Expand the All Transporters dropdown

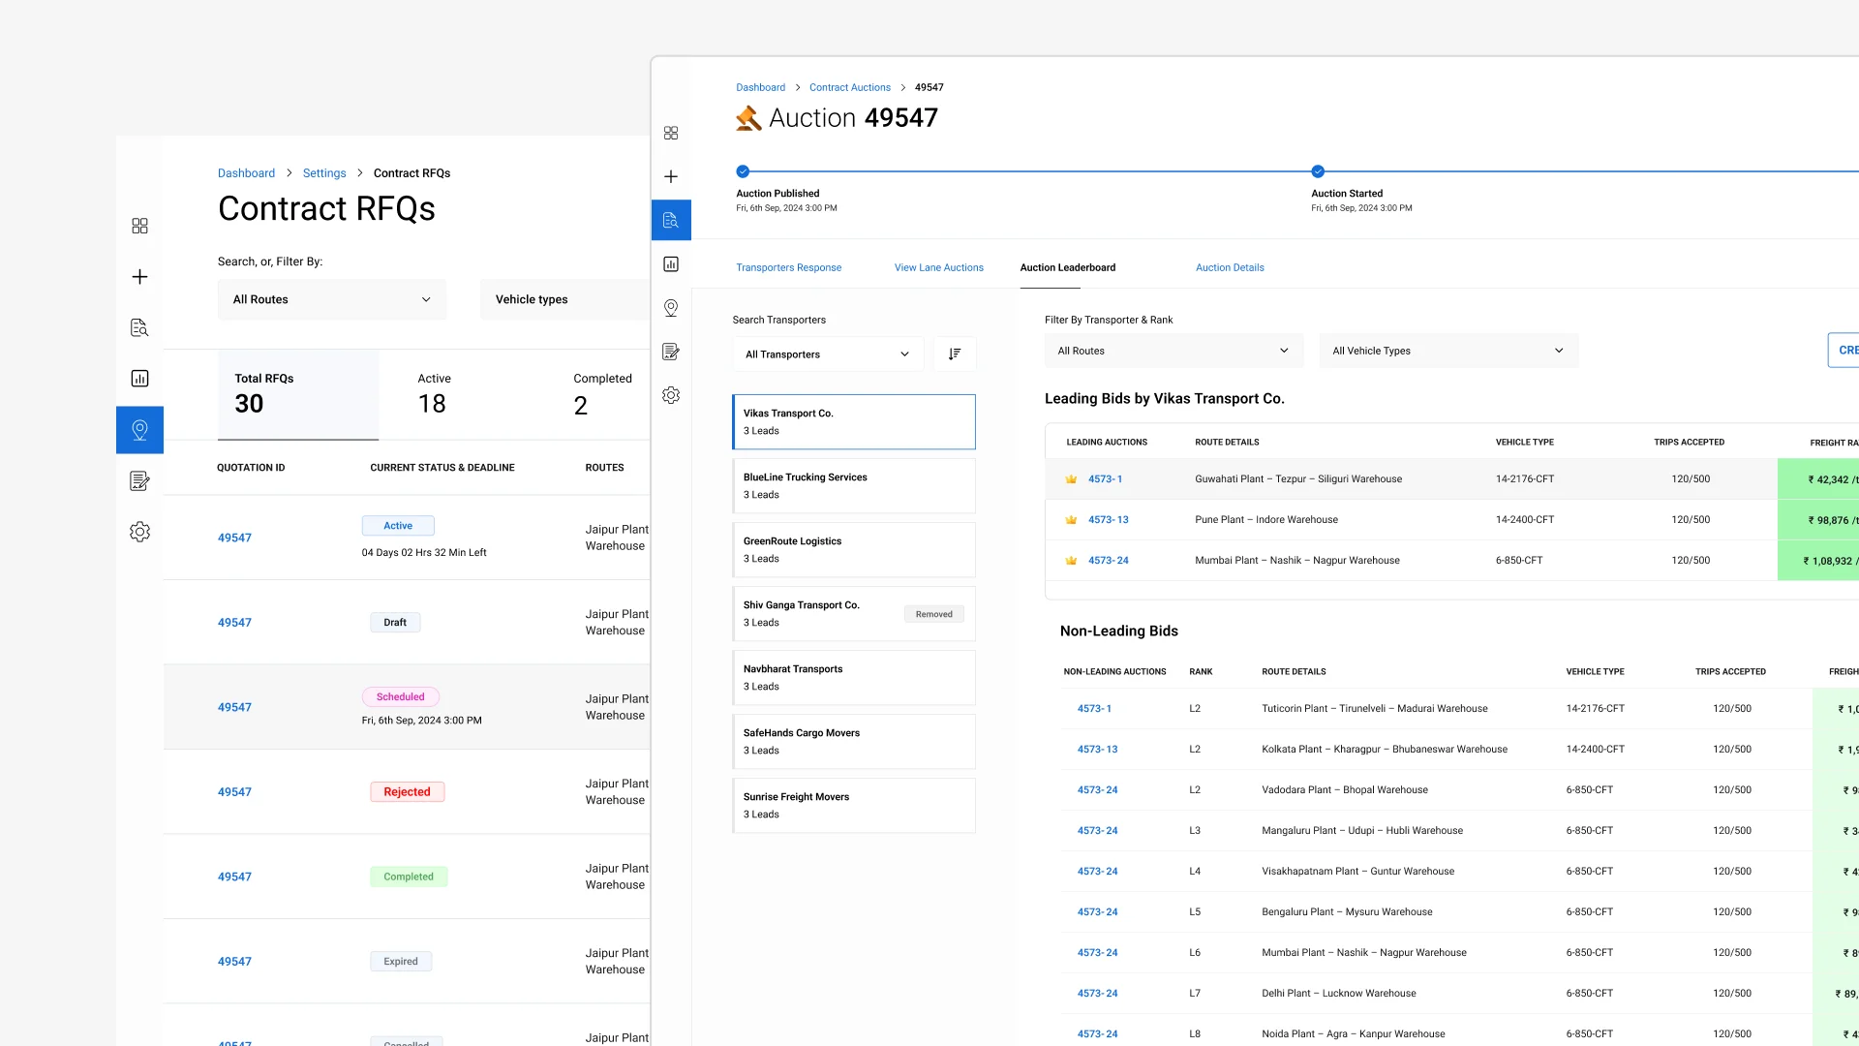click(x=828, y=354)
